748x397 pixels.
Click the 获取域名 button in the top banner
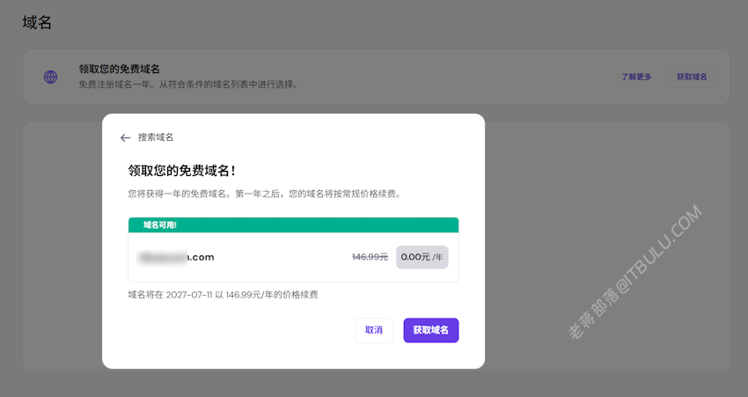click(x=692, y=77)
